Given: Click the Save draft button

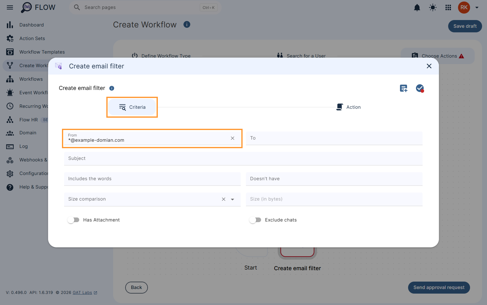Looking at the screenshot, I should pyautogui.click(x=465, y=26).
